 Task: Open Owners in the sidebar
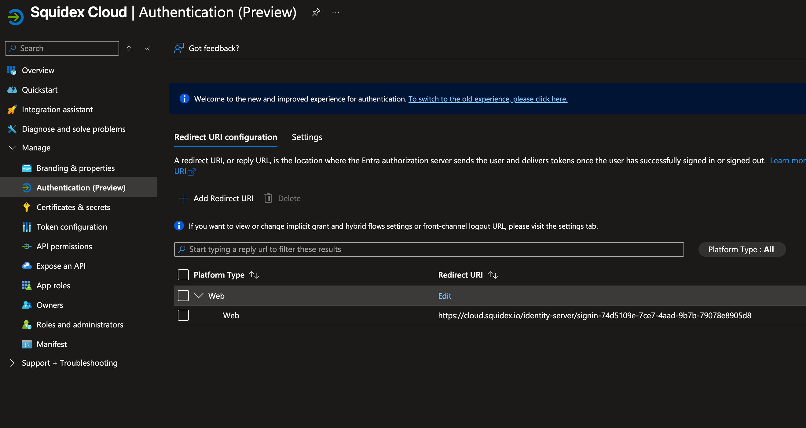click(x=50, y=305)
